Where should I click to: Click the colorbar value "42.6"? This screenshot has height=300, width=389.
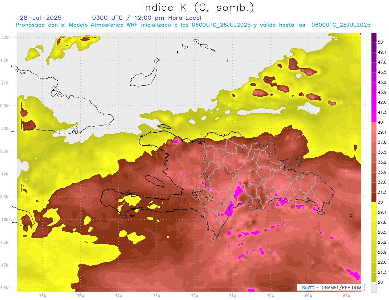click(x=383, y=102)
